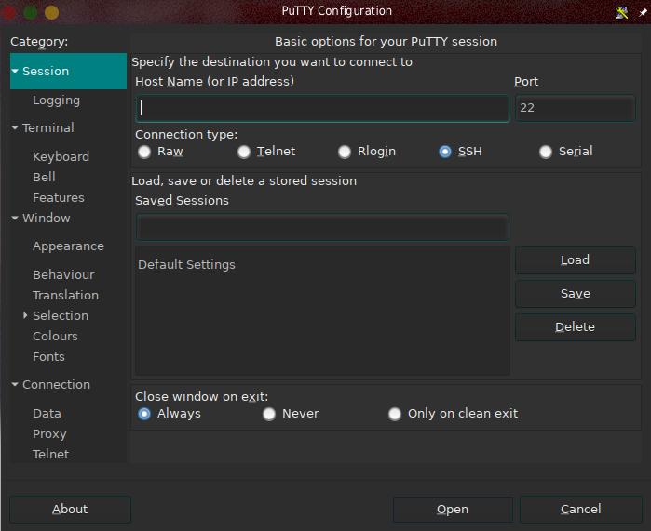This screenshot has height=531, width=651.
Task: Click the Load button
Action: (x=576, y=260)
